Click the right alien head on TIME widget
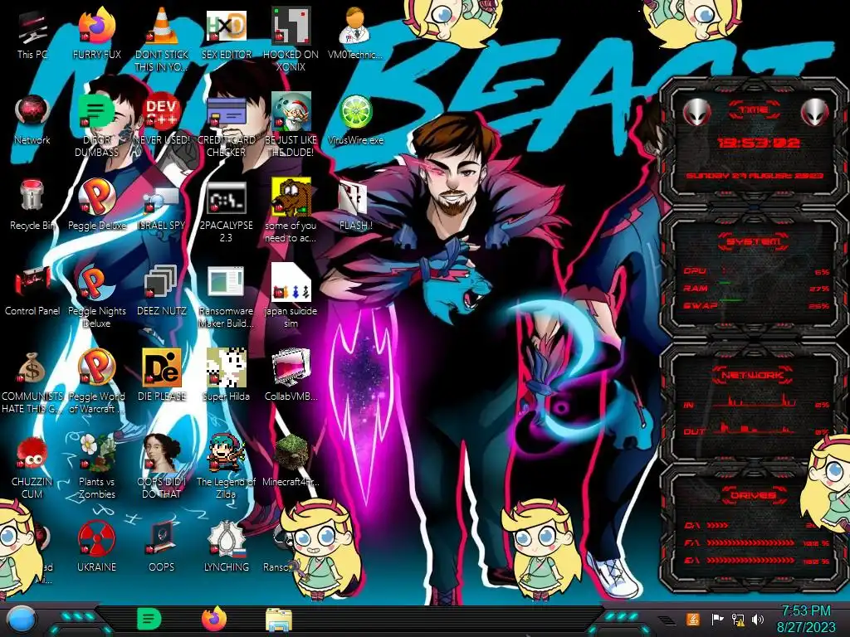850x637 pixels. click(x=815, y=113)
